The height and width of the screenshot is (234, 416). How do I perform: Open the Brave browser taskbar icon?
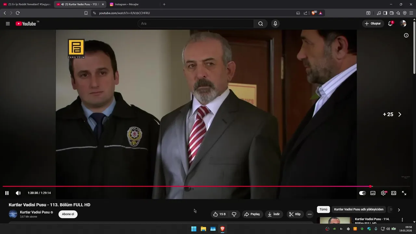coord(223,229)
